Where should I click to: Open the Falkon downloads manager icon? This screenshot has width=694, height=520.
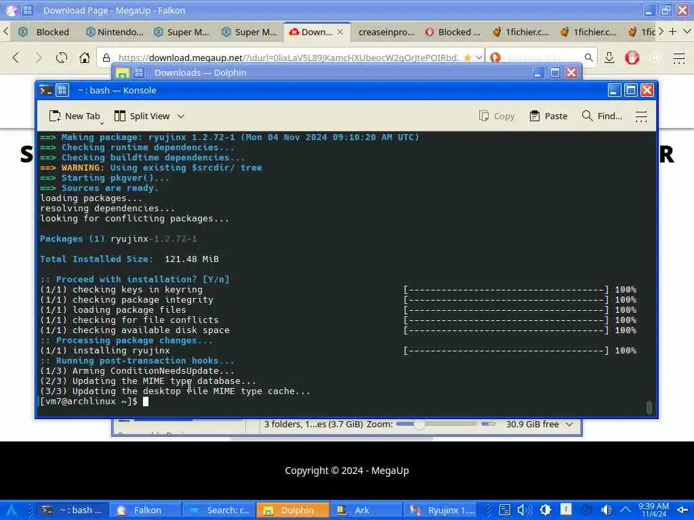click(609, 58)
